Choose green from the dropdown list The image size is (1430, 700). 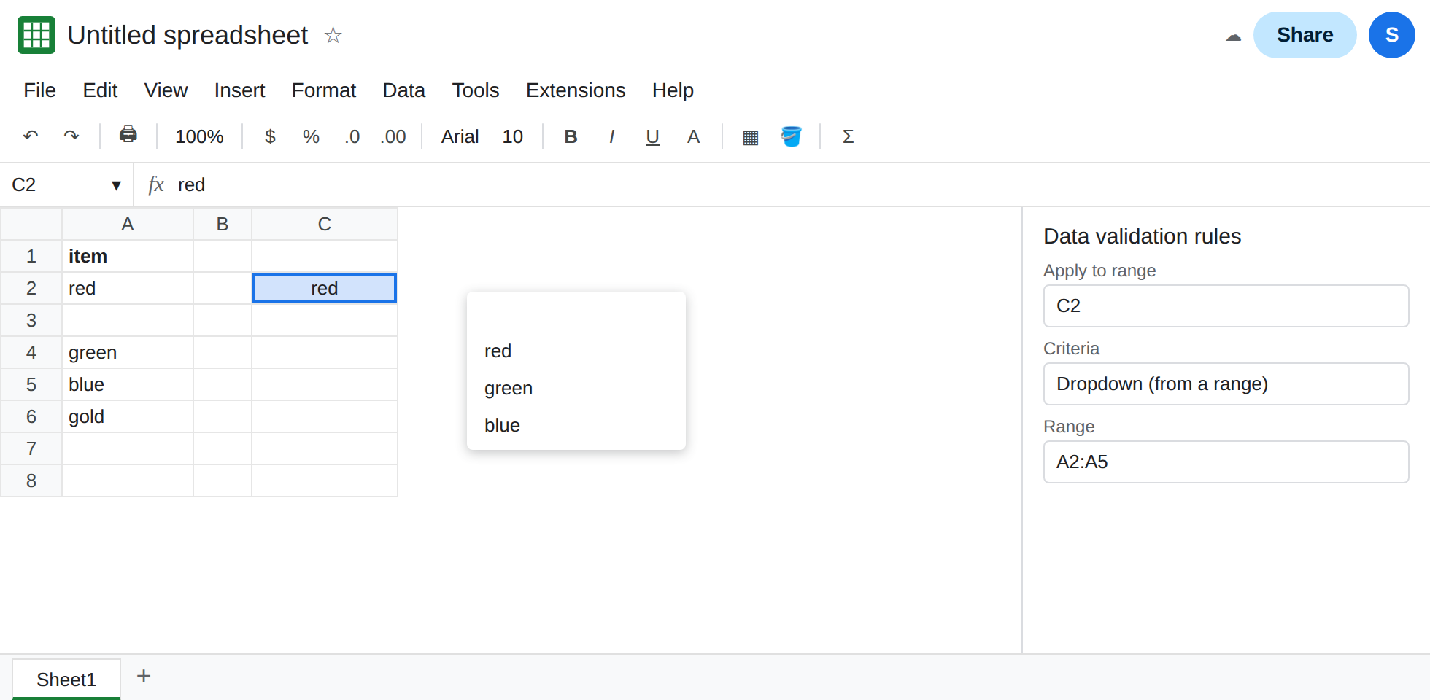point(576,388)
